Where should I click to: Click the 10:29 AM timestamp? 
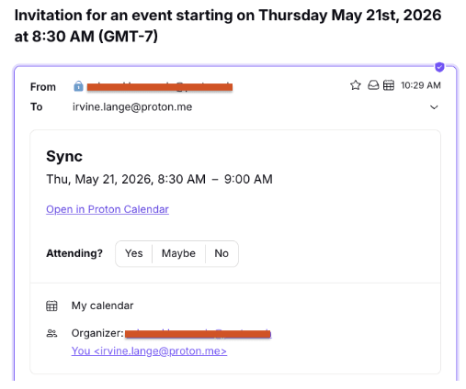421,85
